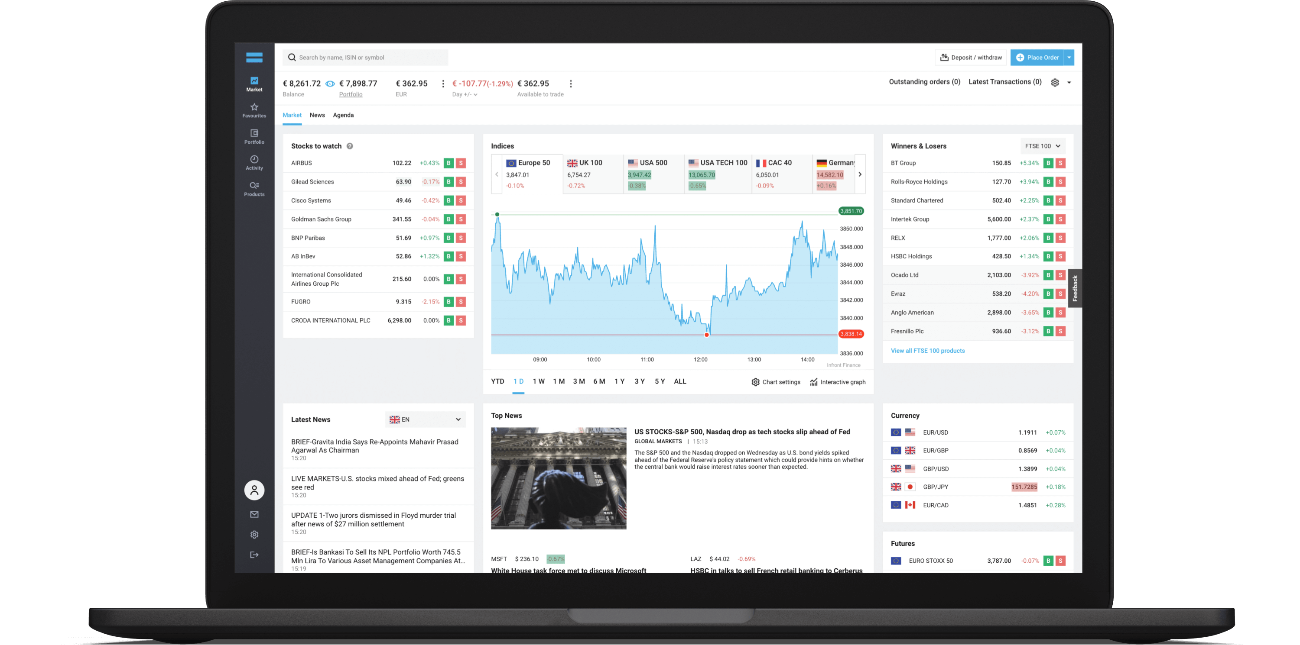Buy BT Group with green B button

pos(1048,163)
